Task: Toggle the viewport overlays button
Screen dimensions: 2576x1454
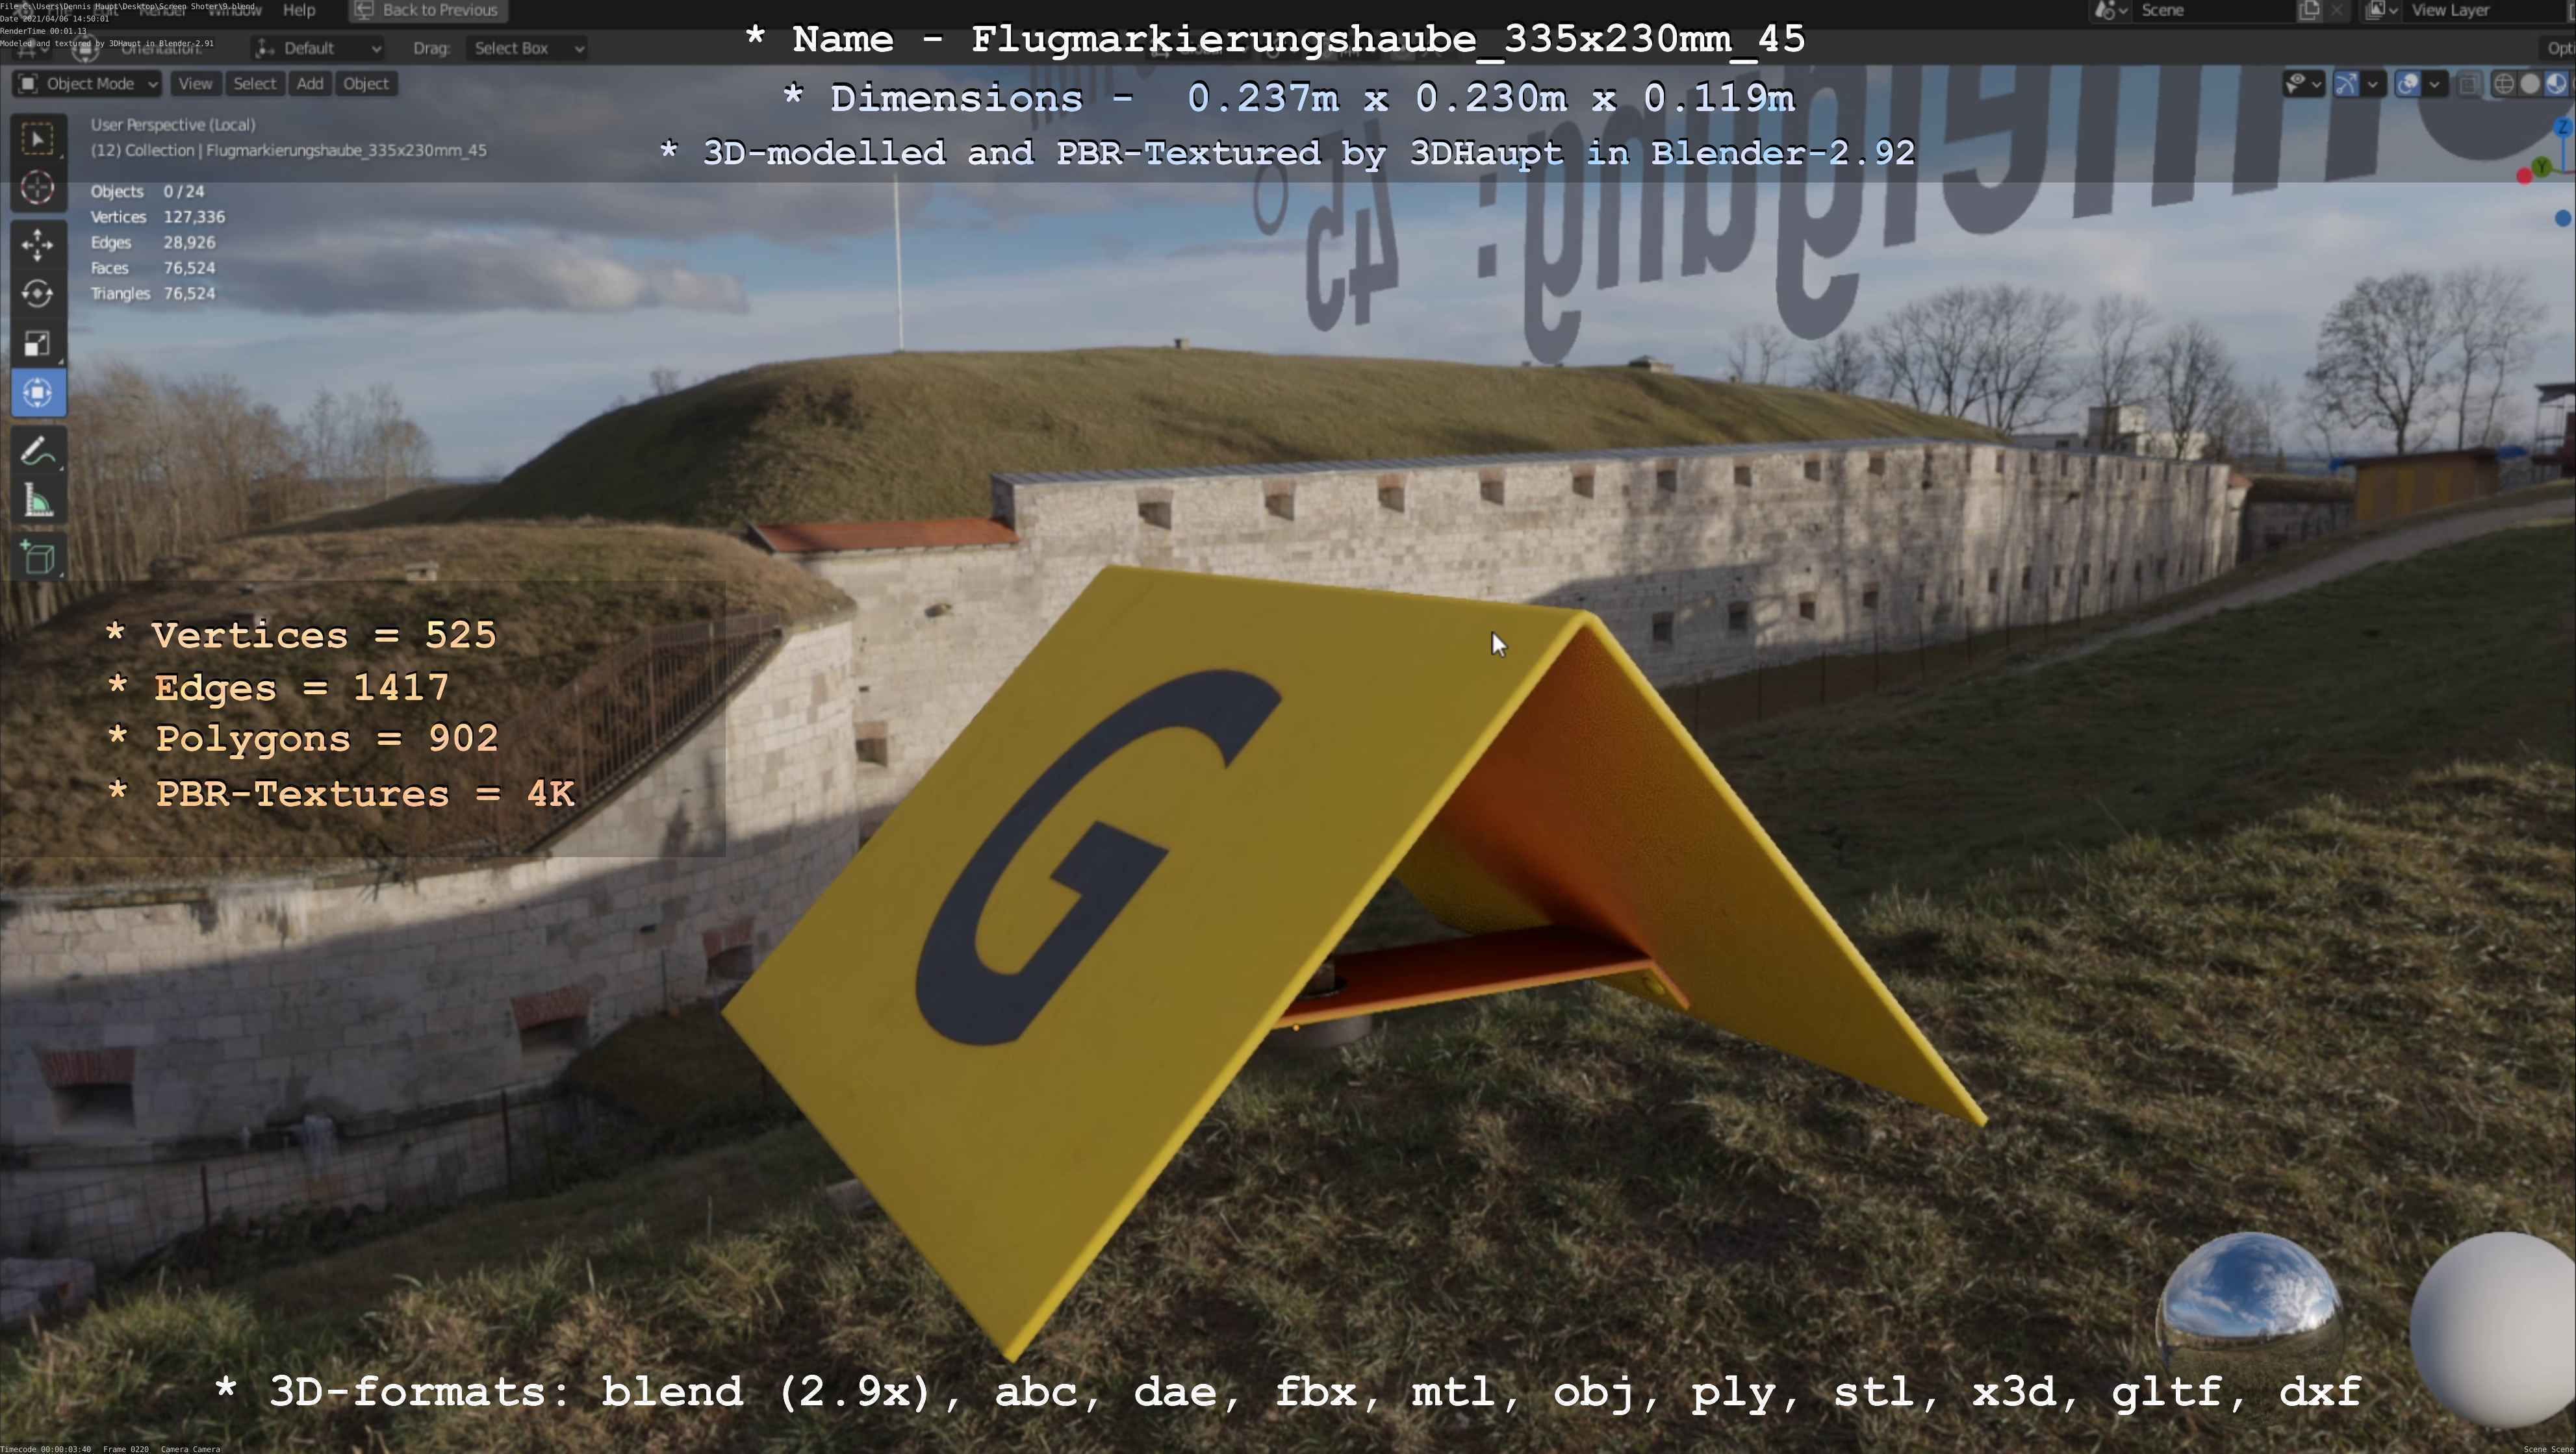Action: (x=2408, y=84)
